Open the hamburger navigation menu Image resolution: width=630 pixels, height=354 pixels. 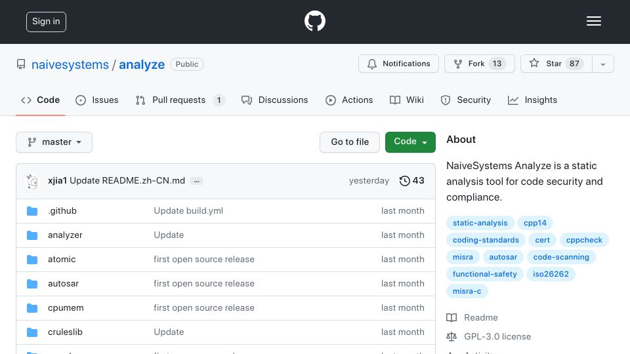pos(593,21)
